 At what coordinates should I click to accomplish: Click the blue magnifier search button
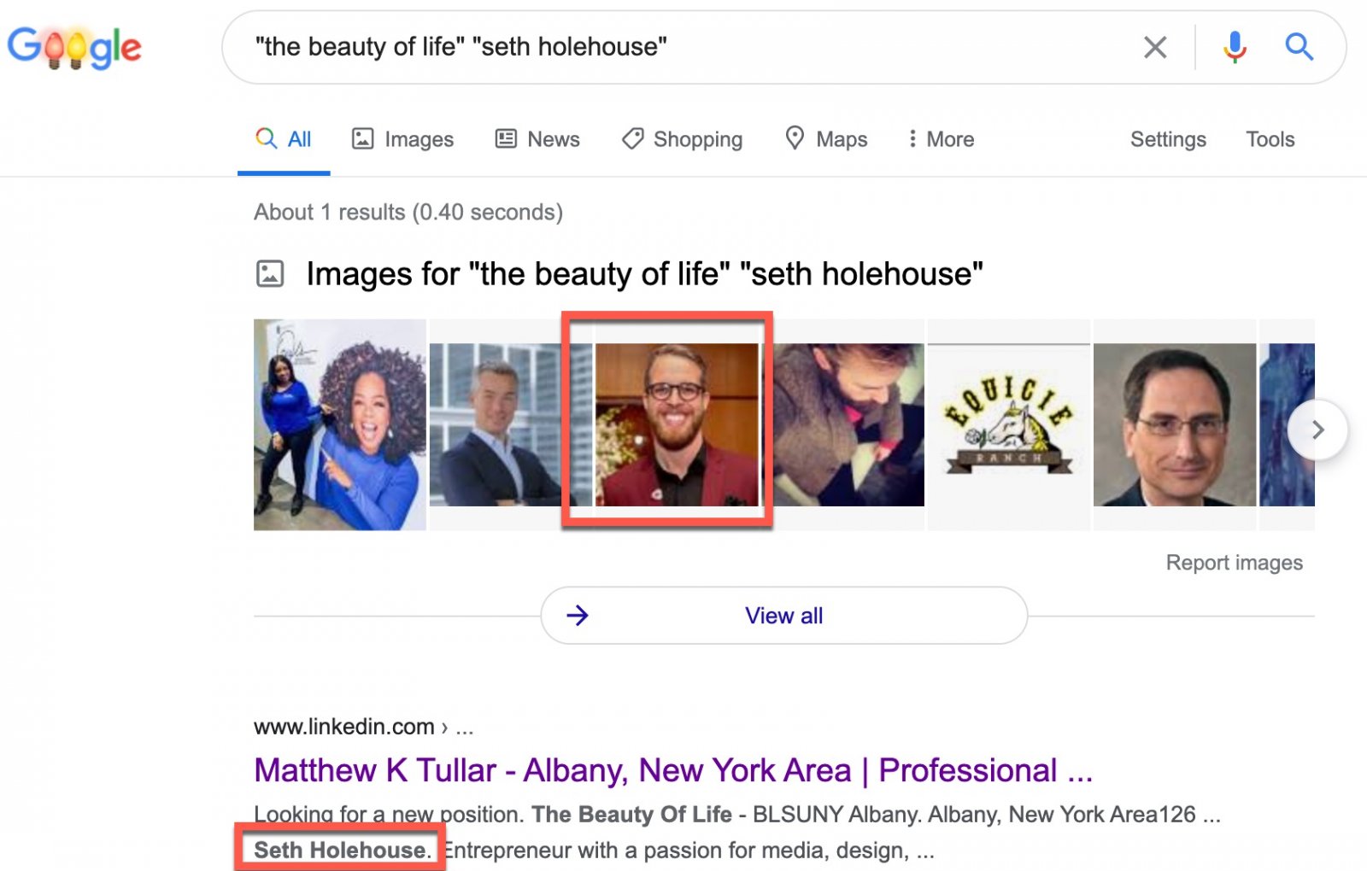(x=1299, y=47)
